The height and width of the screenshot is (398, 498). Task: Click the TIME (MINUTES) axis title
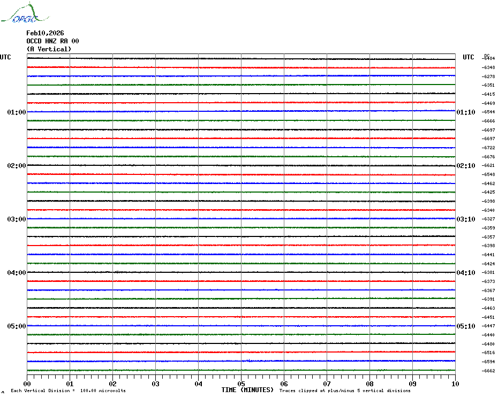pos(247,390)
